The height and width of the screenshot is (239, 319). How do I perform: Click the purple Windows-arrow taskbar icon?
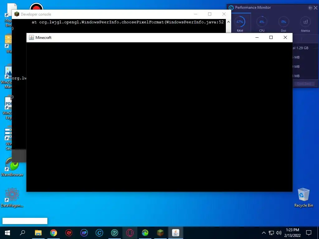(x=84, y=233)
